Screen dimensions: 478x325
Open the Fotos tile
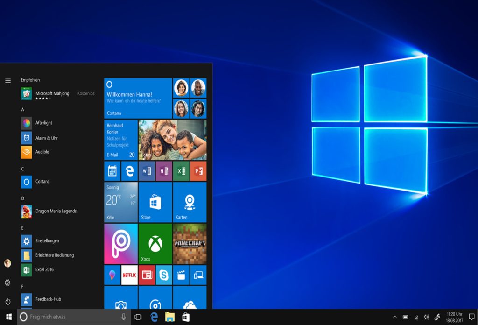click(x=173, y=140)
